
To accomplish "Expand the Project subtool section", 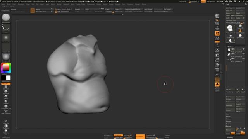I will point(228,124).
